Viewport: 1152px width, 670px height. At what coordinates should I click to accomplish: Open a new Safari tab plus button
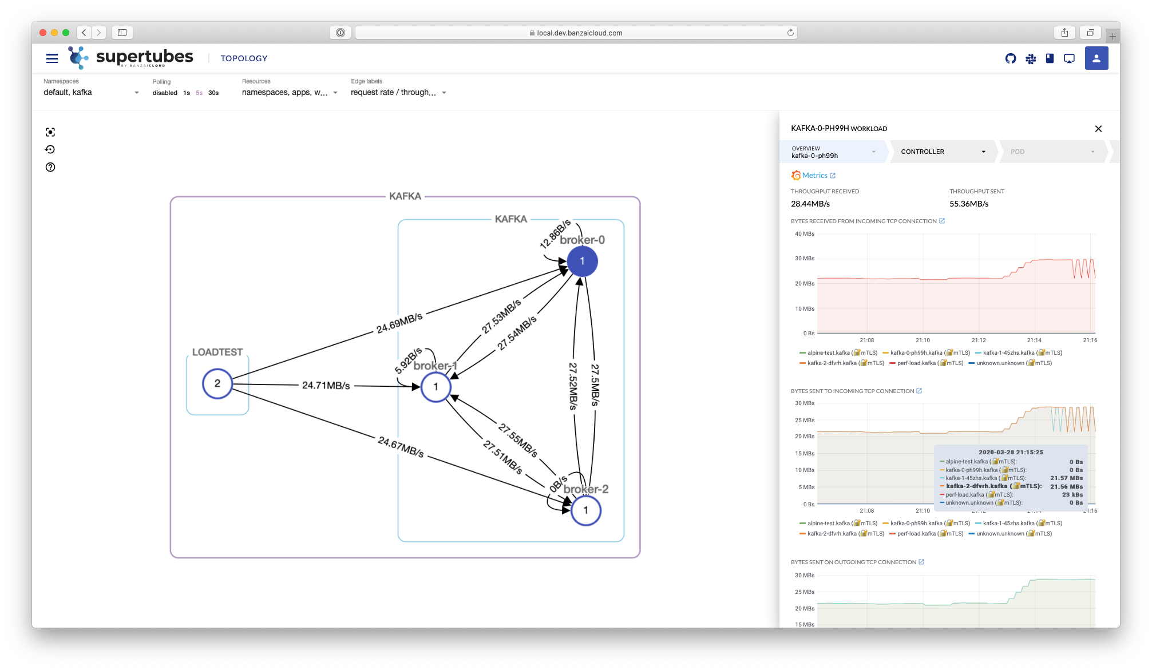pyautogui.click(x=1113, y=35)
